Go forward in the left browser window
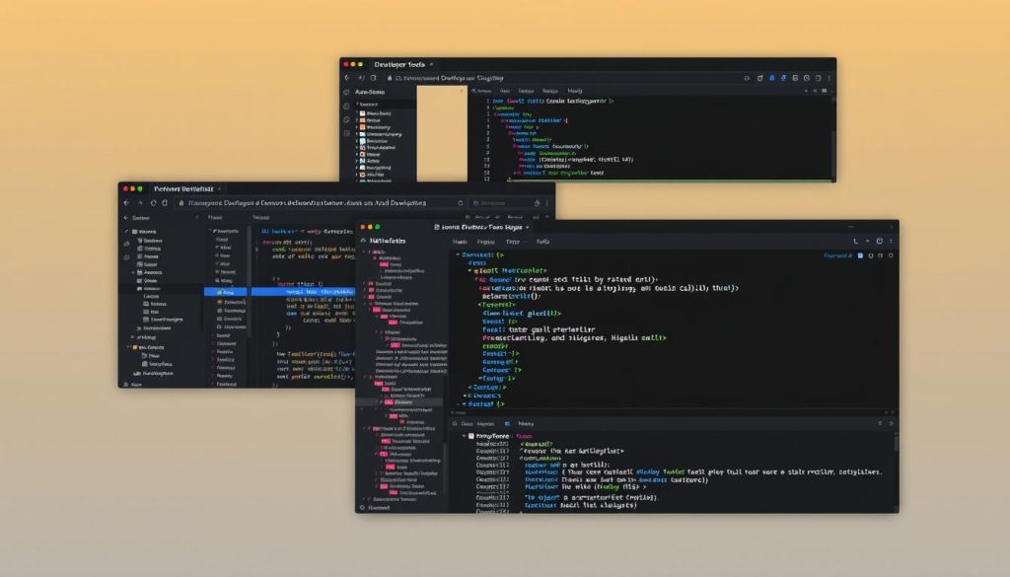Viewport: 1010px width, 577px height. 140,203
